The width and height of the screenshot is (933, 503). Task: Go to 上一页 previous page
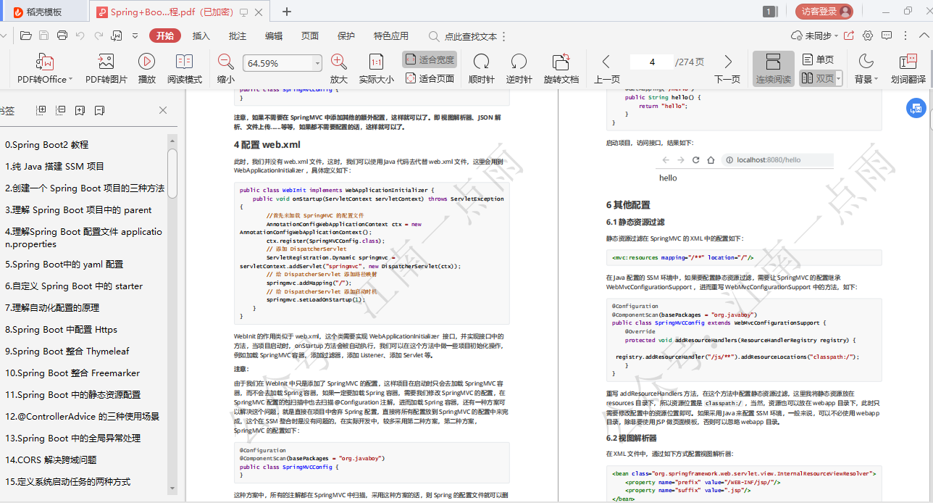[x=607, y=69]
